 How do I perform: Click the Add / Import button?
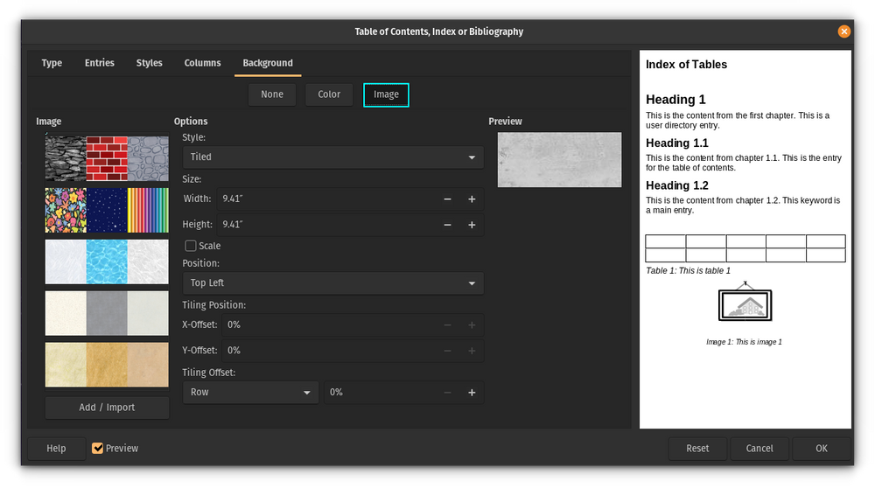pyautogui.click(x=107, y=408)
